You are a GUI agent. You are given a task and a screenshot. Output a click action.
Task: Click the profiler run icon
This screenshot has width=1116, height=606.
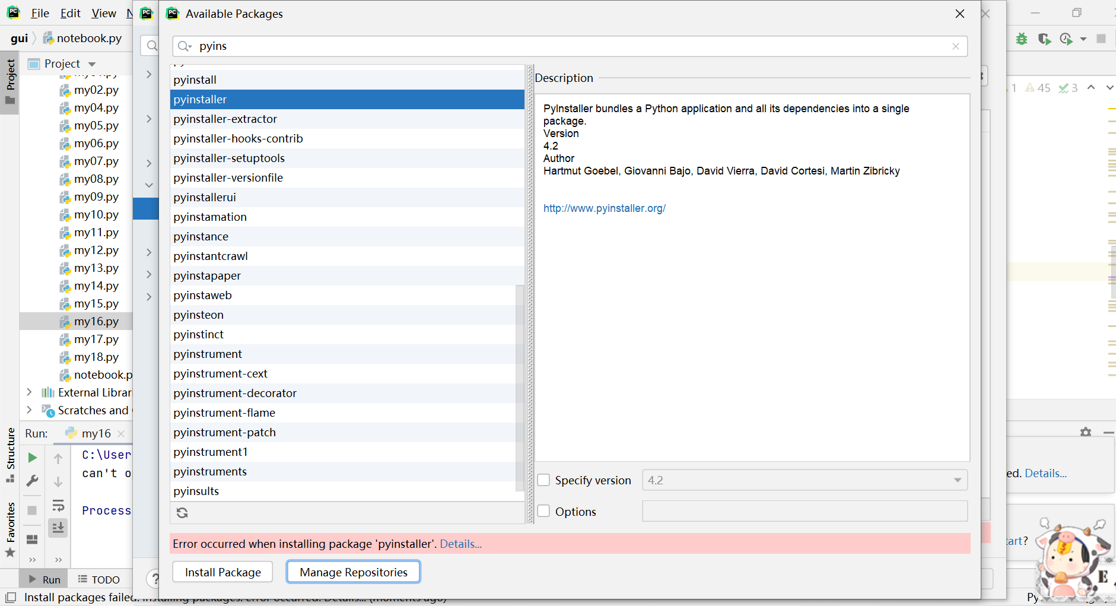(x=1066, y=39)
